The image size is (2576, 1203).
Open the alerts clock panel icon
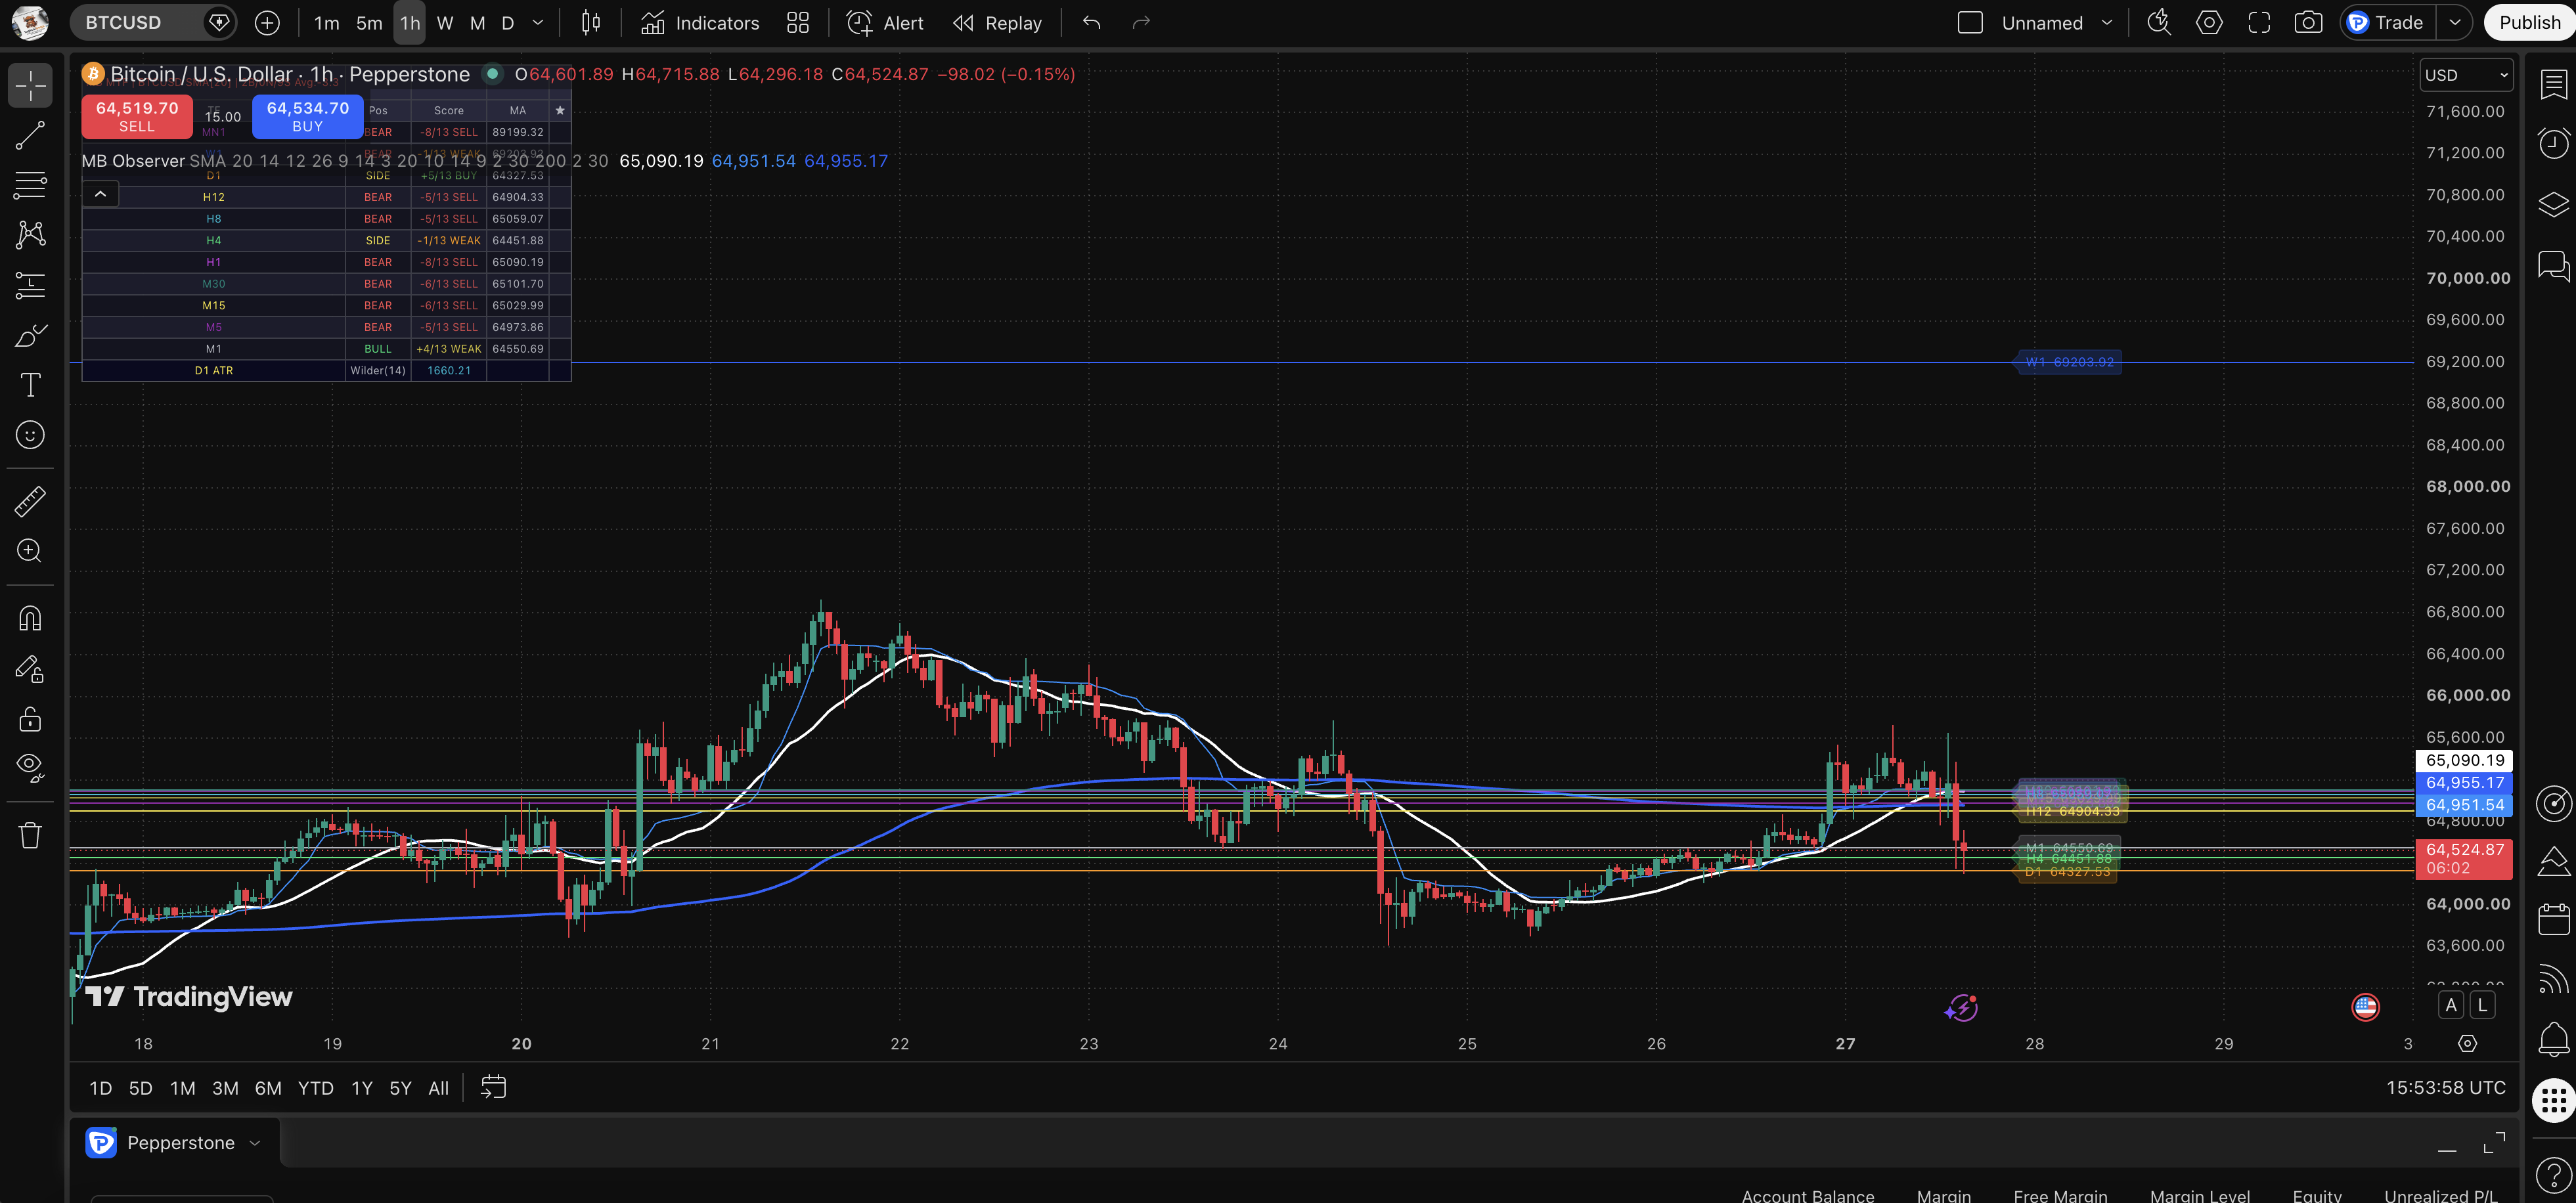coord(2553,144)
